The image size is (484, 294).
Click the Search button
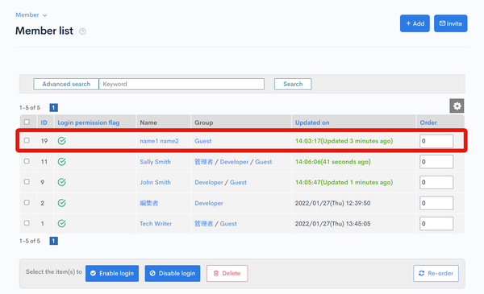click(293, 84)
